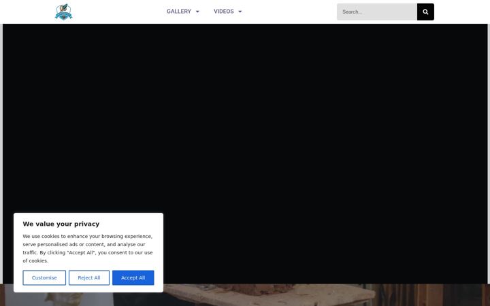This screenshot has width=490, height=306.
Task: Open the site logo home link
Action: point(64,12)
